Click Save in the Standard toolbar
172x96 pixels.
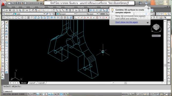10,10
